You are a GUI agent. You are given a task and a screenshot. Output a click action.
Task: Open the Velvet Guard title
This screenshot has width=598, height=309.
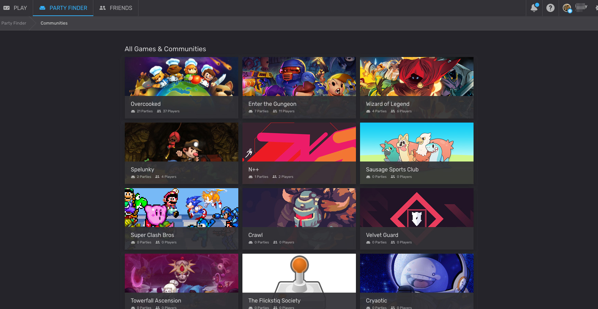click(x=382, y=235)
